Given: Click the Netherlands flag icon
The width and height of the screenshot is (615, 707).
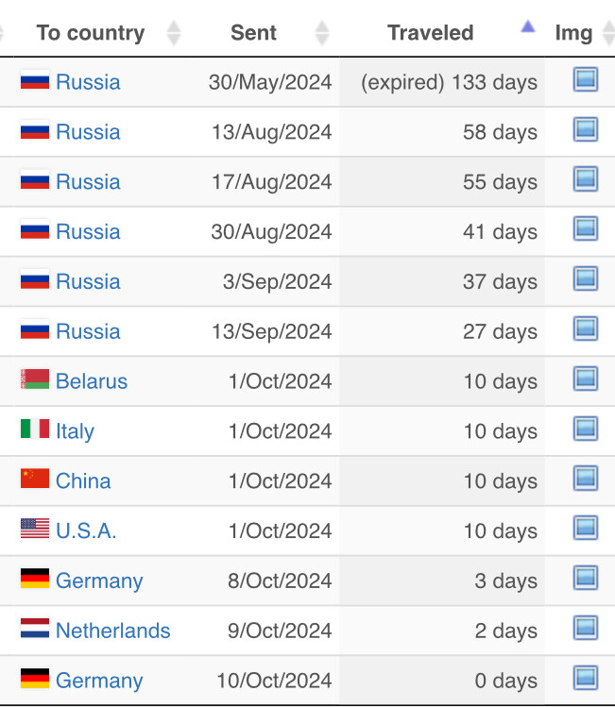Looking at the screenshot, I should click(35, 630).
